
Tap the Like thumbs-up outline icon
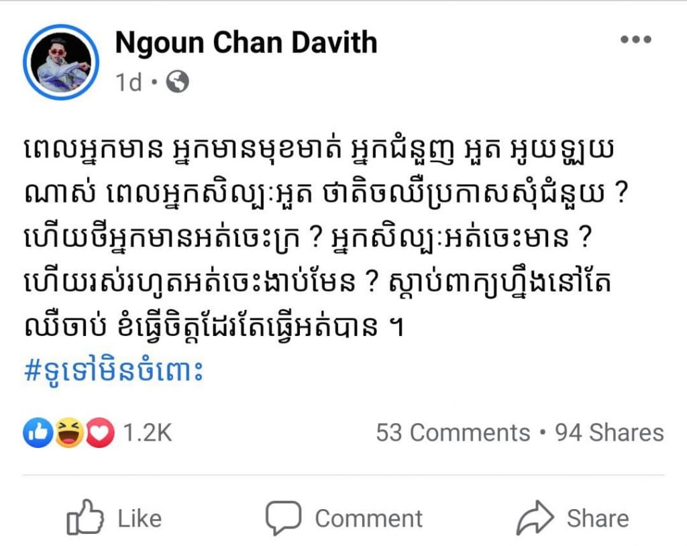(x=85, y=518)
